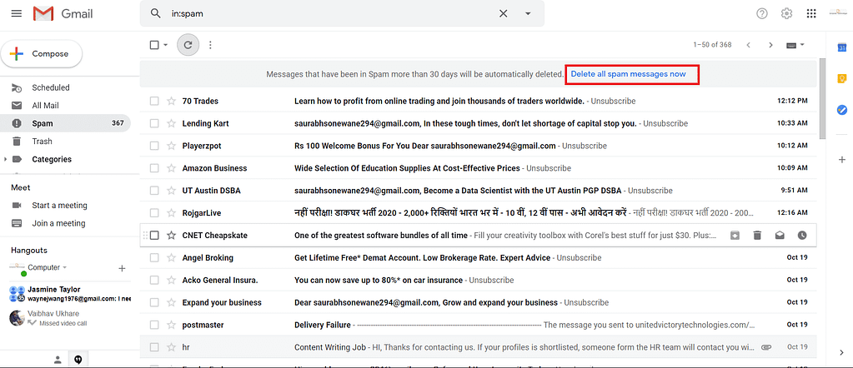Select the UT Austin DSBA email checkbox
Screen dimensions: 853x368
click(154, 191)
